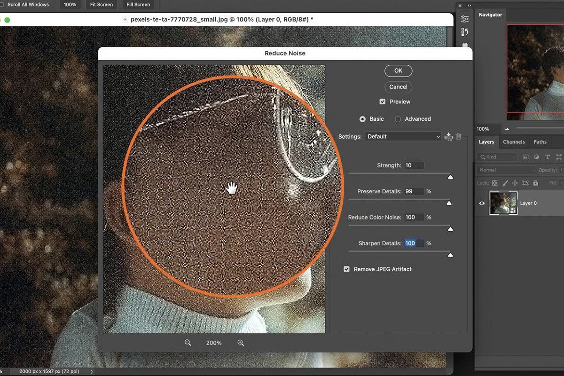Zoom out the Reduce Noise preview

point(188,343)
